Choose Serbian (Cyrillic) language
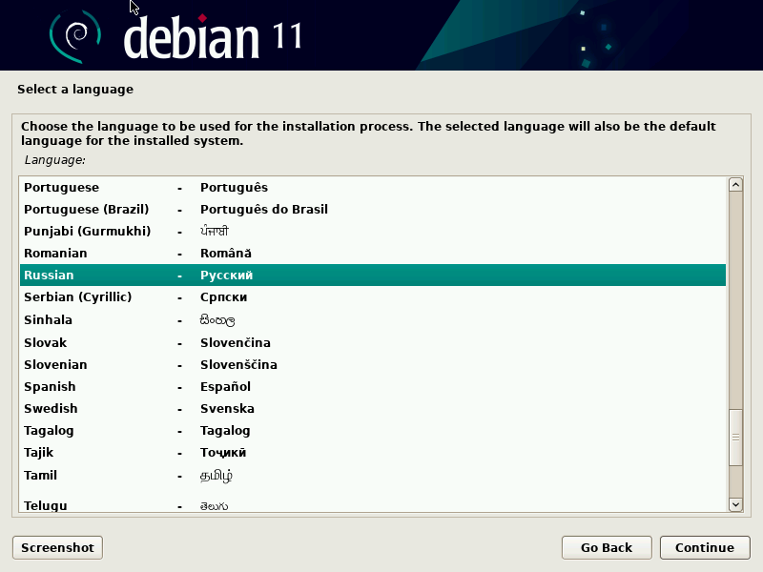Screen dimensions: 763x572 (x=373, y=296)
